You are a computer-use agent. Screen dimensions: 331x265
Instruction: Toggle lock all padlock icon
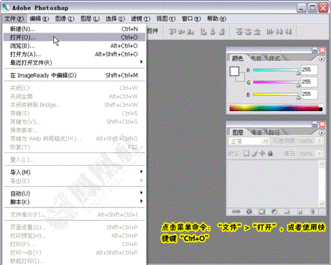(x=270, y=153)
